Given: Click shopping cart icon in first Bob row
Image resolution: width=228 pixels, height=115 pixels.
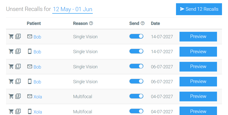Looking at the screenshot, I should pyautogui.click(x=11, y=37).
